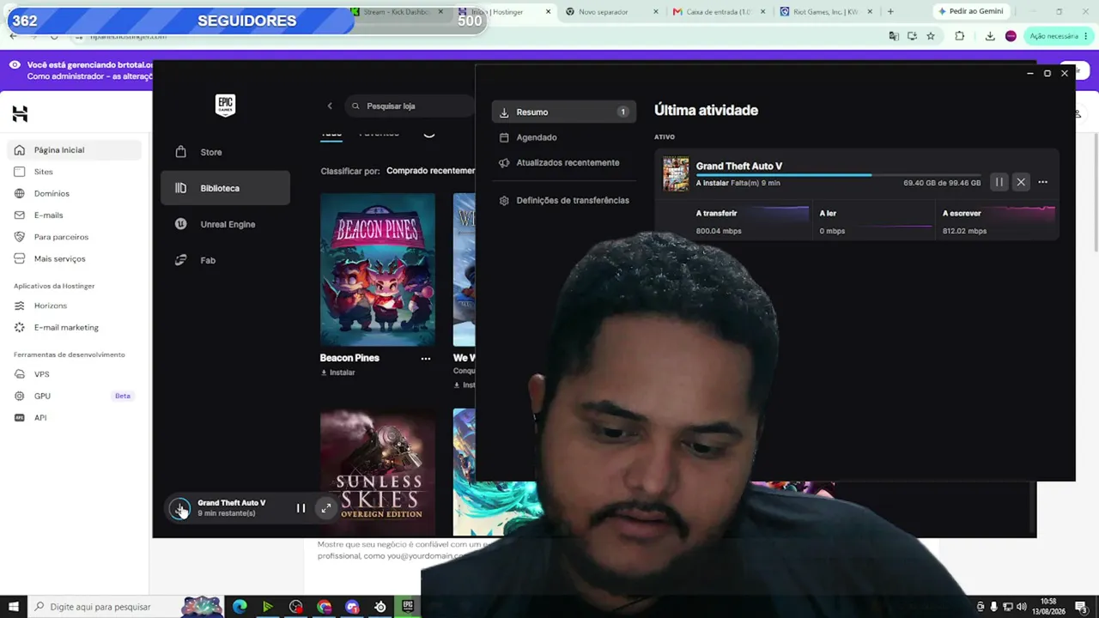The image size is (1099, 618).
Task: Close the Riot Games browser tab
Action: coord(871,12)
